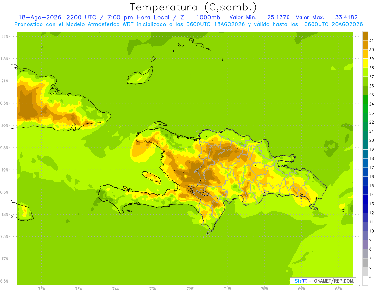Click the '70W' longitude label
The image size is (380, 293).
tap(264, 289)
